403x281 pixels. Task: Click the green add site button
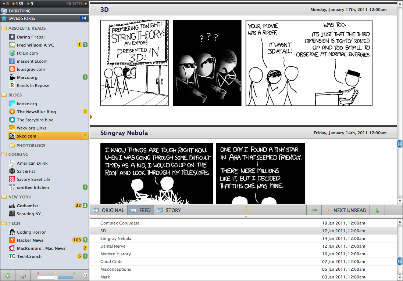click(x=8, y=275)
